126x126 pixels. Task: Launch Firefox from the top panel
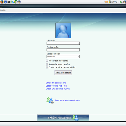point(2,2)
